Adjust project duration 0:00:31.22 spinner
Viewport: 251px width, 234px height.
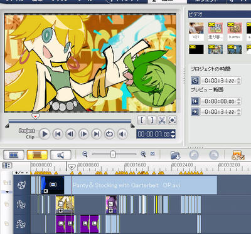(x=238, y=81)
